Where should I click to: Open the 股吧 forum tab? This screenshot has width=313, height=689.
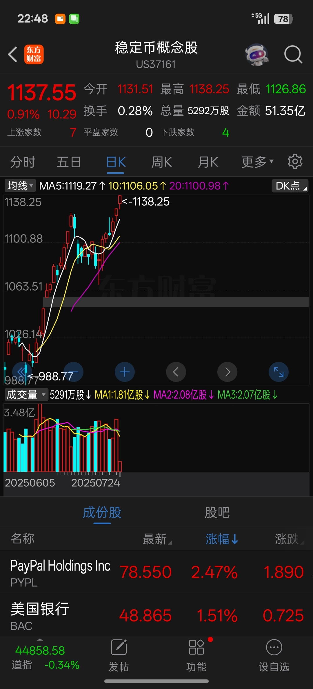point(217,512)
